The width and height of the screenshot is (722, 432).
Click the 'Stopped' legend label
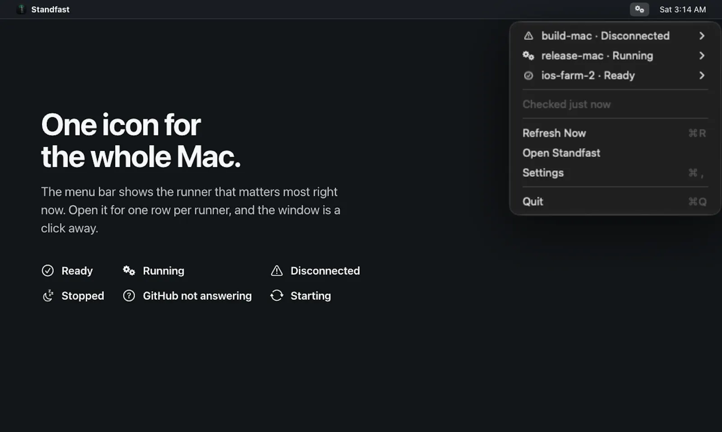point(83,296)
